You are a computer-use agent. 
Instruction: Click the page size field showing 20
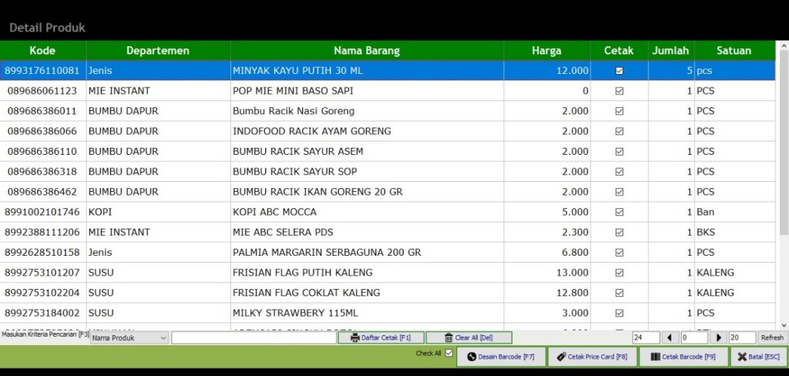742,337
